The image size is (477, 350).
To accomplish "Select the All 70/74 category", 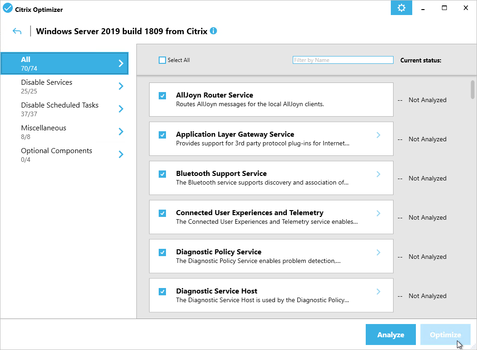I will [64, 63].
